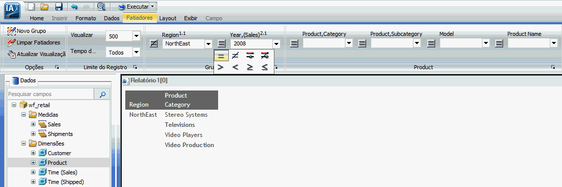
Task: Expand the Shipments measure node
Action: point(33,134)
